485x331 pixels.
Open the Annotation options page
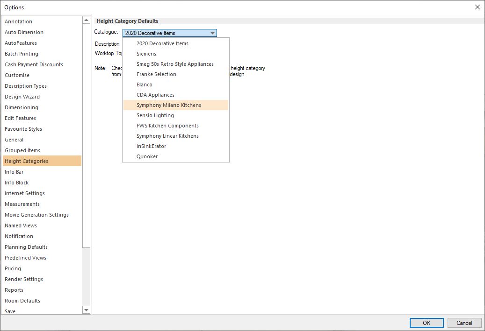(x=42, y=21)
